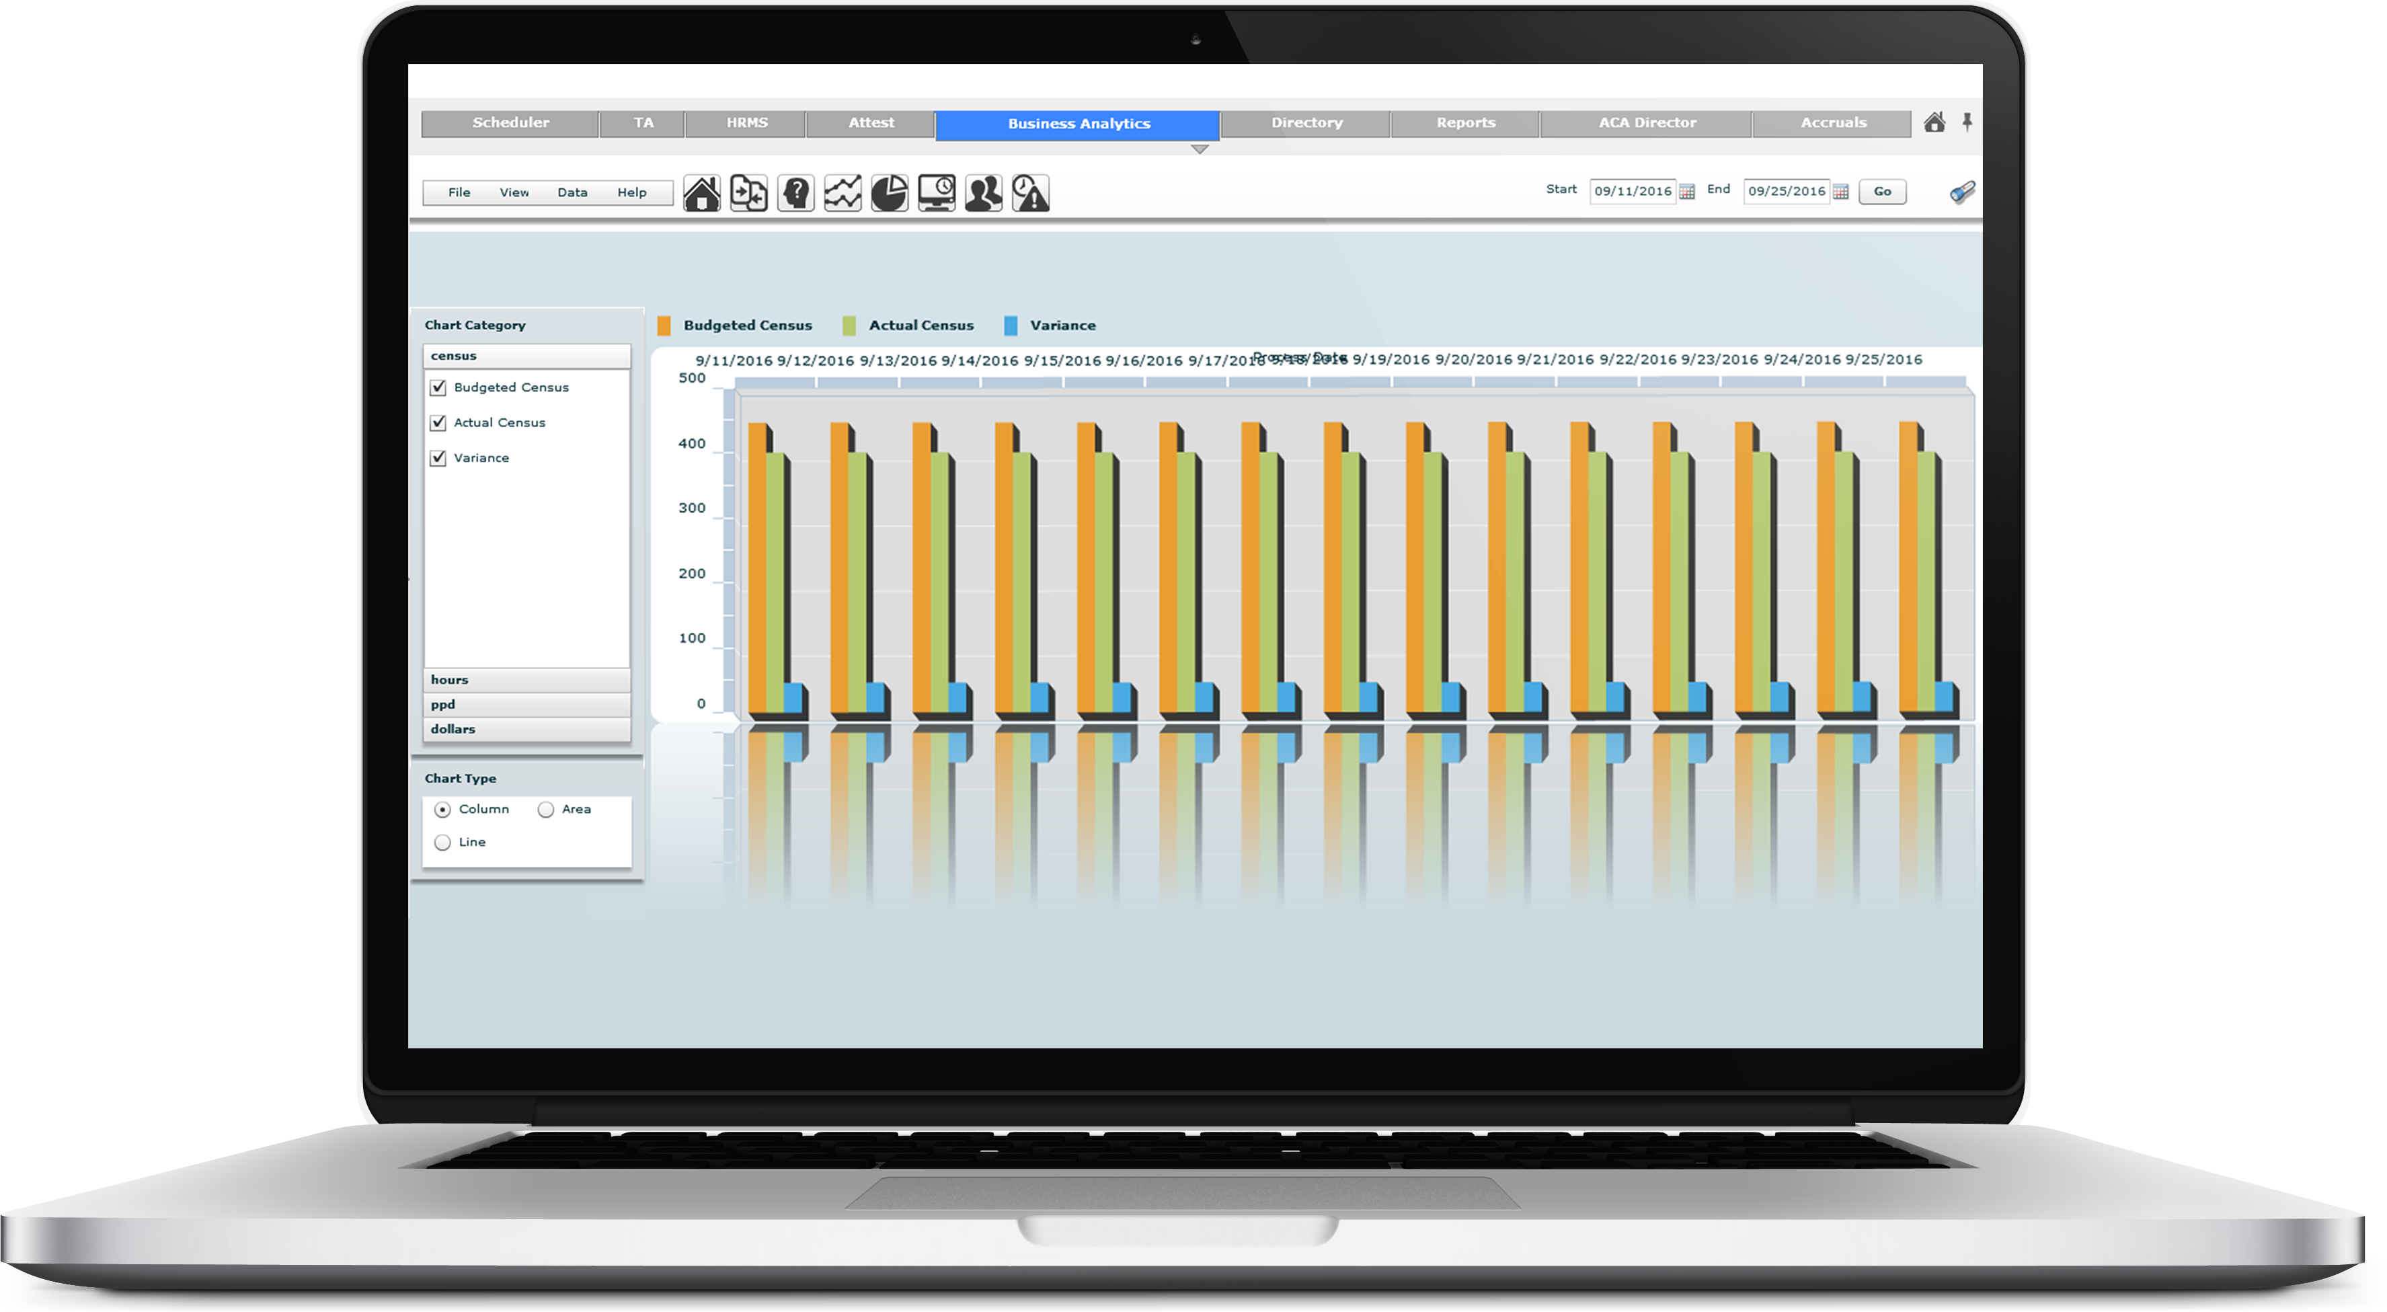Switch to the Directory tab
The height and width of the screenshot is (1312, 2387).
click(1306, 123)
